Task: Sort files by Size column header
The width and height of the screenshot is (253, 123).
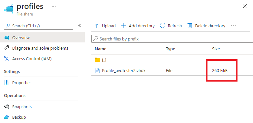Action: 216,49
